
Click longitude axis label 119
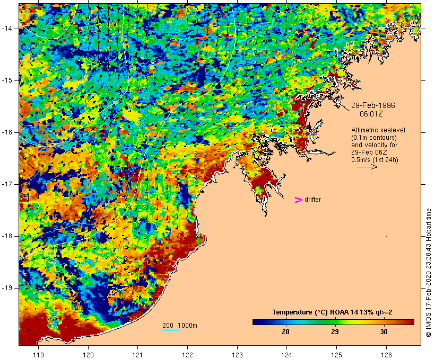(38, 355)
